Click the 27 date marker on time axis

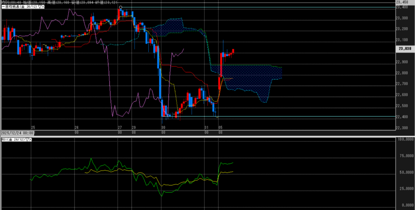(x=120, y=127)
